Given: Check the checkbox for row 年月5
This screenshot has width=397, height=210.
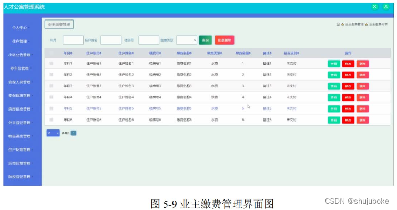Looking at the screenshot, I should pos(52,108).
